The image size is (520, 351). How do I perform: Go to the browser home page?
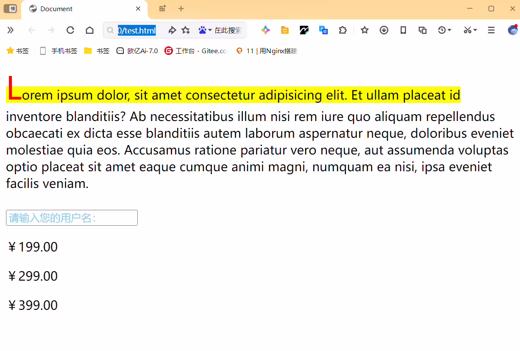click(x=90, y=30)
